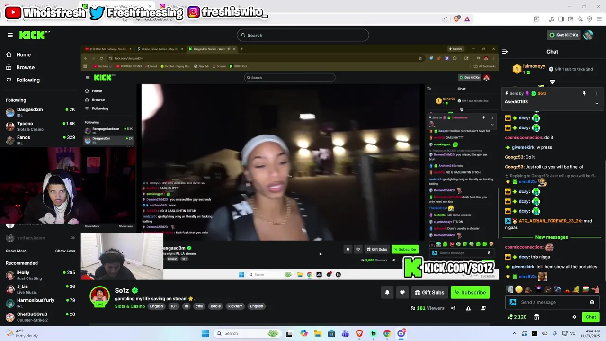Collapse the chat panel arrow icon
The image size is (606, 341).
pyautogui.click(x=505, y=52)
